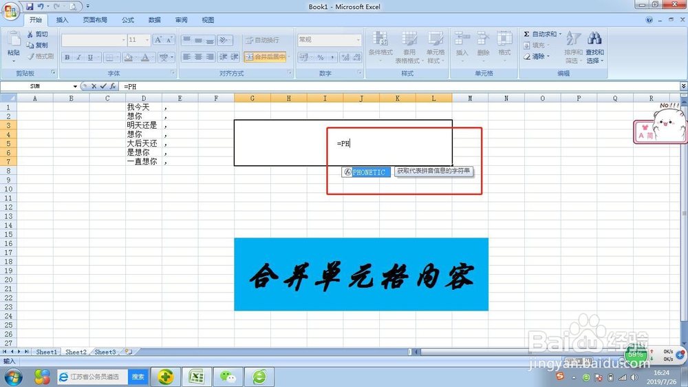The width and height of the screenshot is (688, 387).
Task: Switch to Formulas (公式) tab
Action: click(x=128, y=20)
